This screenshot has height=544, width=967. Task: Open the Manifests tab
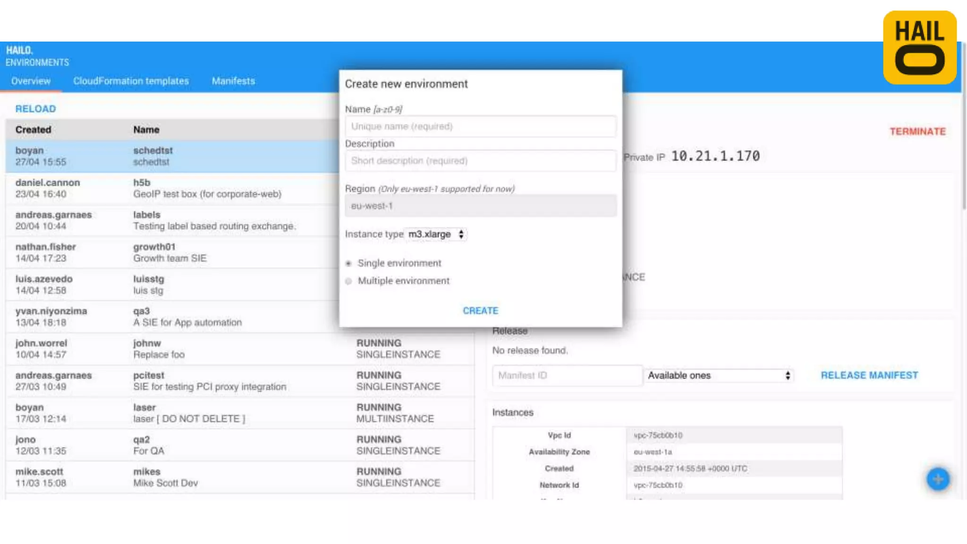[x=233, y=81]
